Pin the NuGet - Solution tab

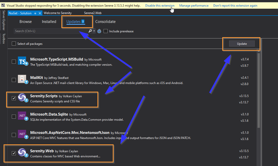(35, 13)
